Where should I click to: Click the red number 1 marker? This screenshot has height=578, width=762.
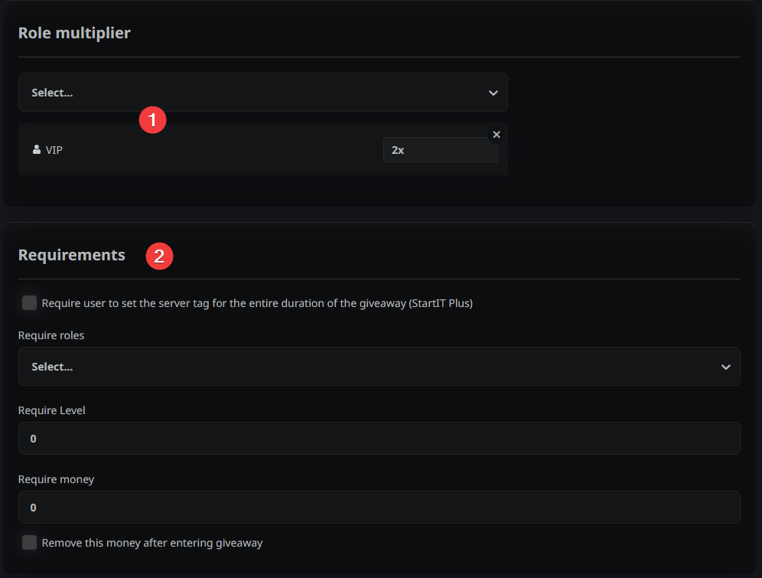point(153,120)
